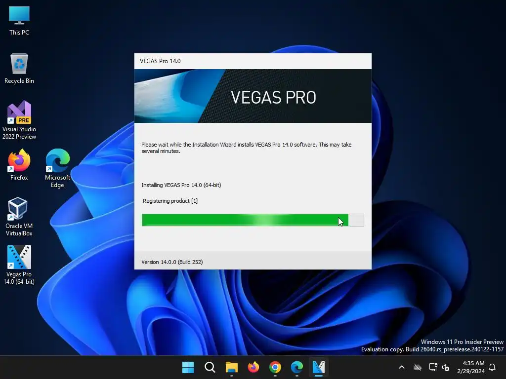Viewport: 506px width, 379px height.
Task: Click the VEGAS PRO banner image
Action: tap(253, 96)
